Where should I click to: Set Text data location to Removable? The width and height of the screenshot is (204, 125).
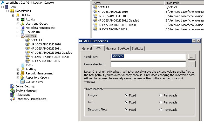coord(161,102)
